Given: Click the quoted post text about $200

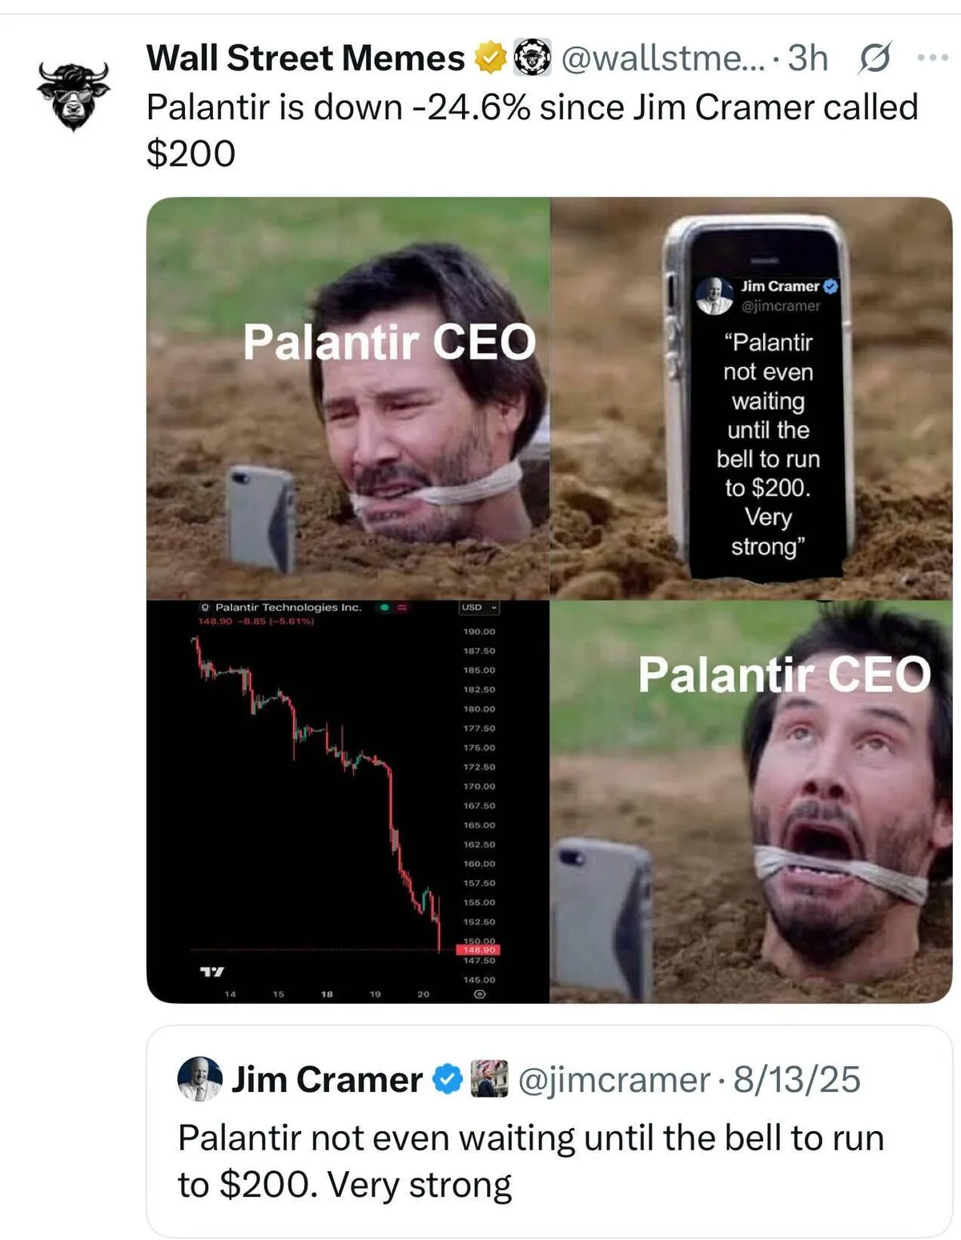Looking at the screenshot, I should (530, 1161).
